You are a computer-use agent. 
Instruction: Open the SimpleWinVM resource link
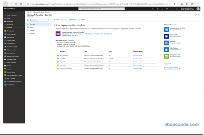pyautogui.click(x=64, y=55)
